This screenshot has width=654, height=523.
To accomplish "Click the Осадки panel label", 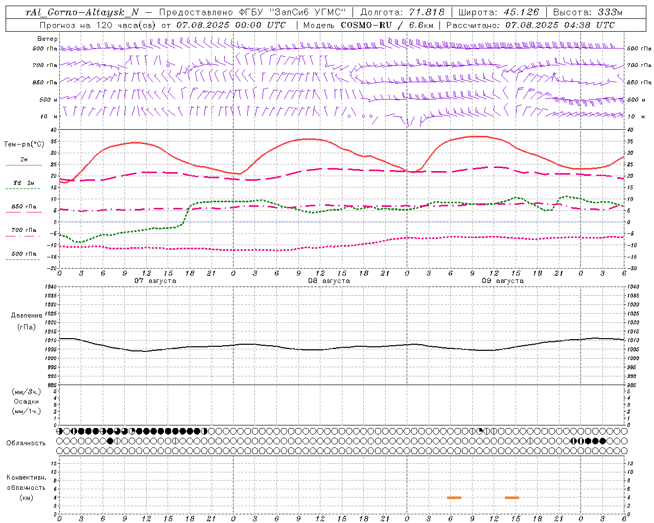I will tap(27, 401).
